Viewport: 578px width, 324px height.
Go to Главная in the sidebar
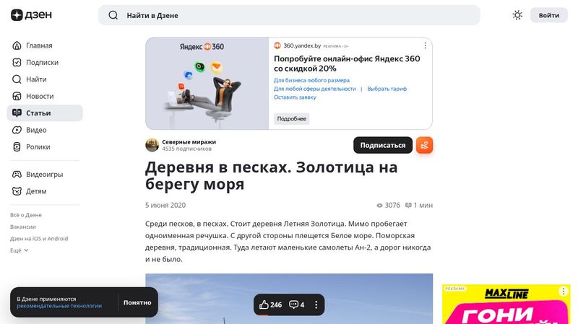[x=17, y=45]
